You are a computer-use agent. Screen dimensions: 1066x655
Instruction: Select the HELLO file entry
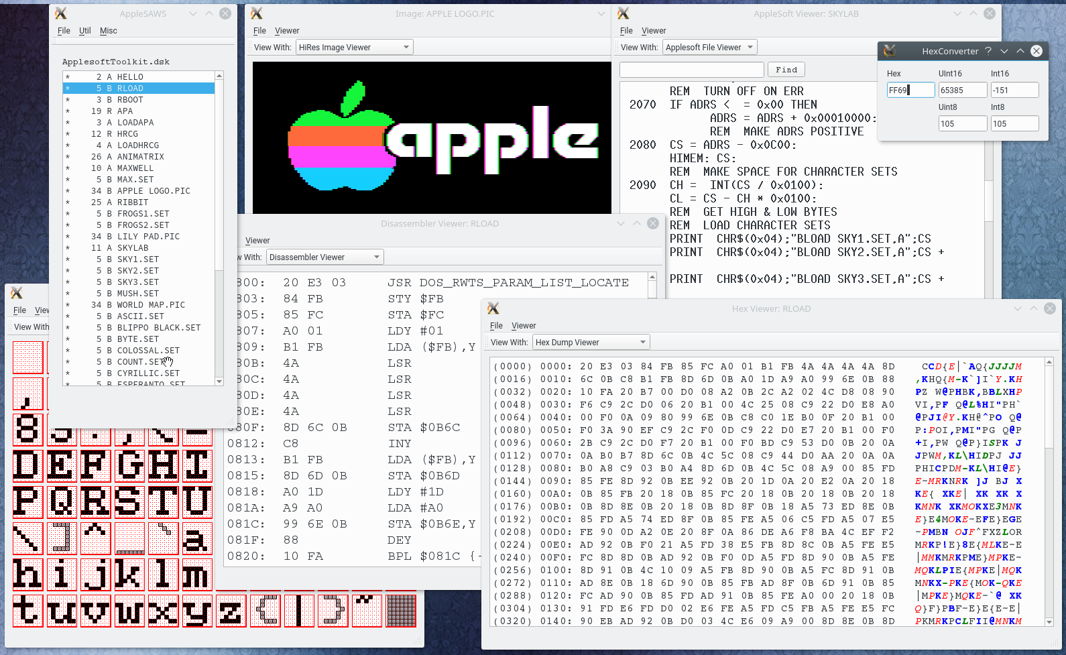[139, 77]
